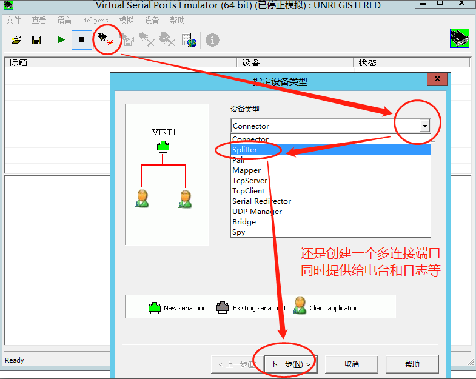Click the right client application figure
The width and height of the screenshot is (476, 379).
(x=185, y=199)
